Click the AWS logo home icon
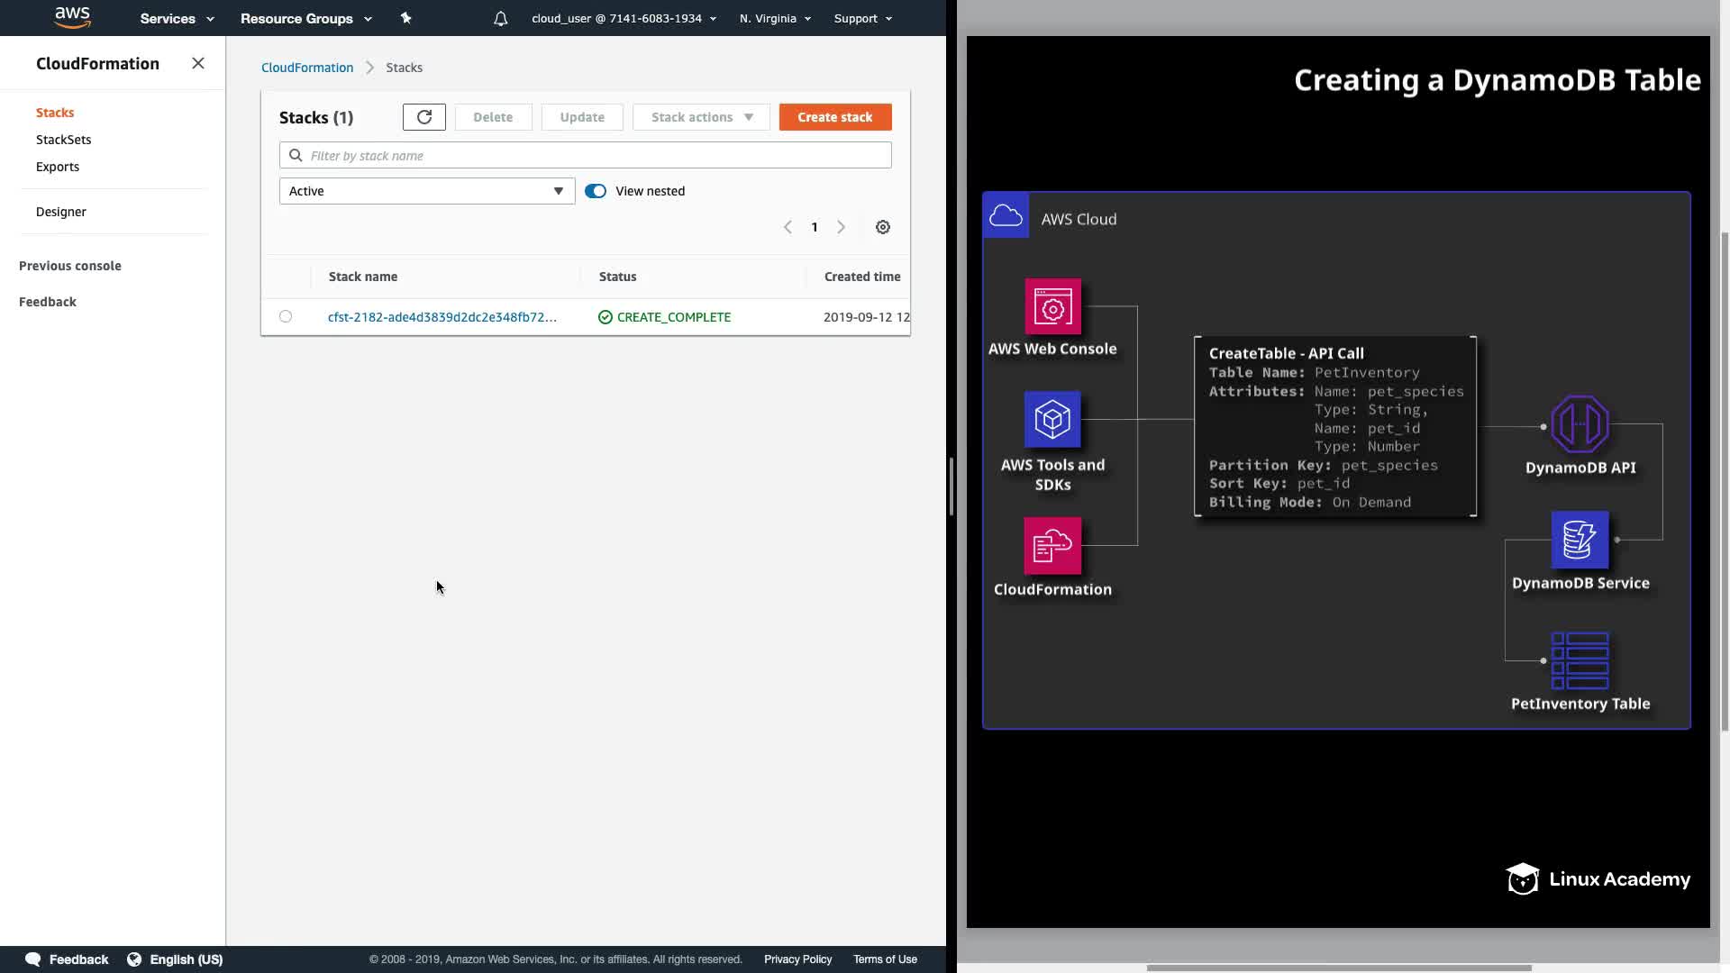The image size is (1730, 973). [x=72, y=17]
